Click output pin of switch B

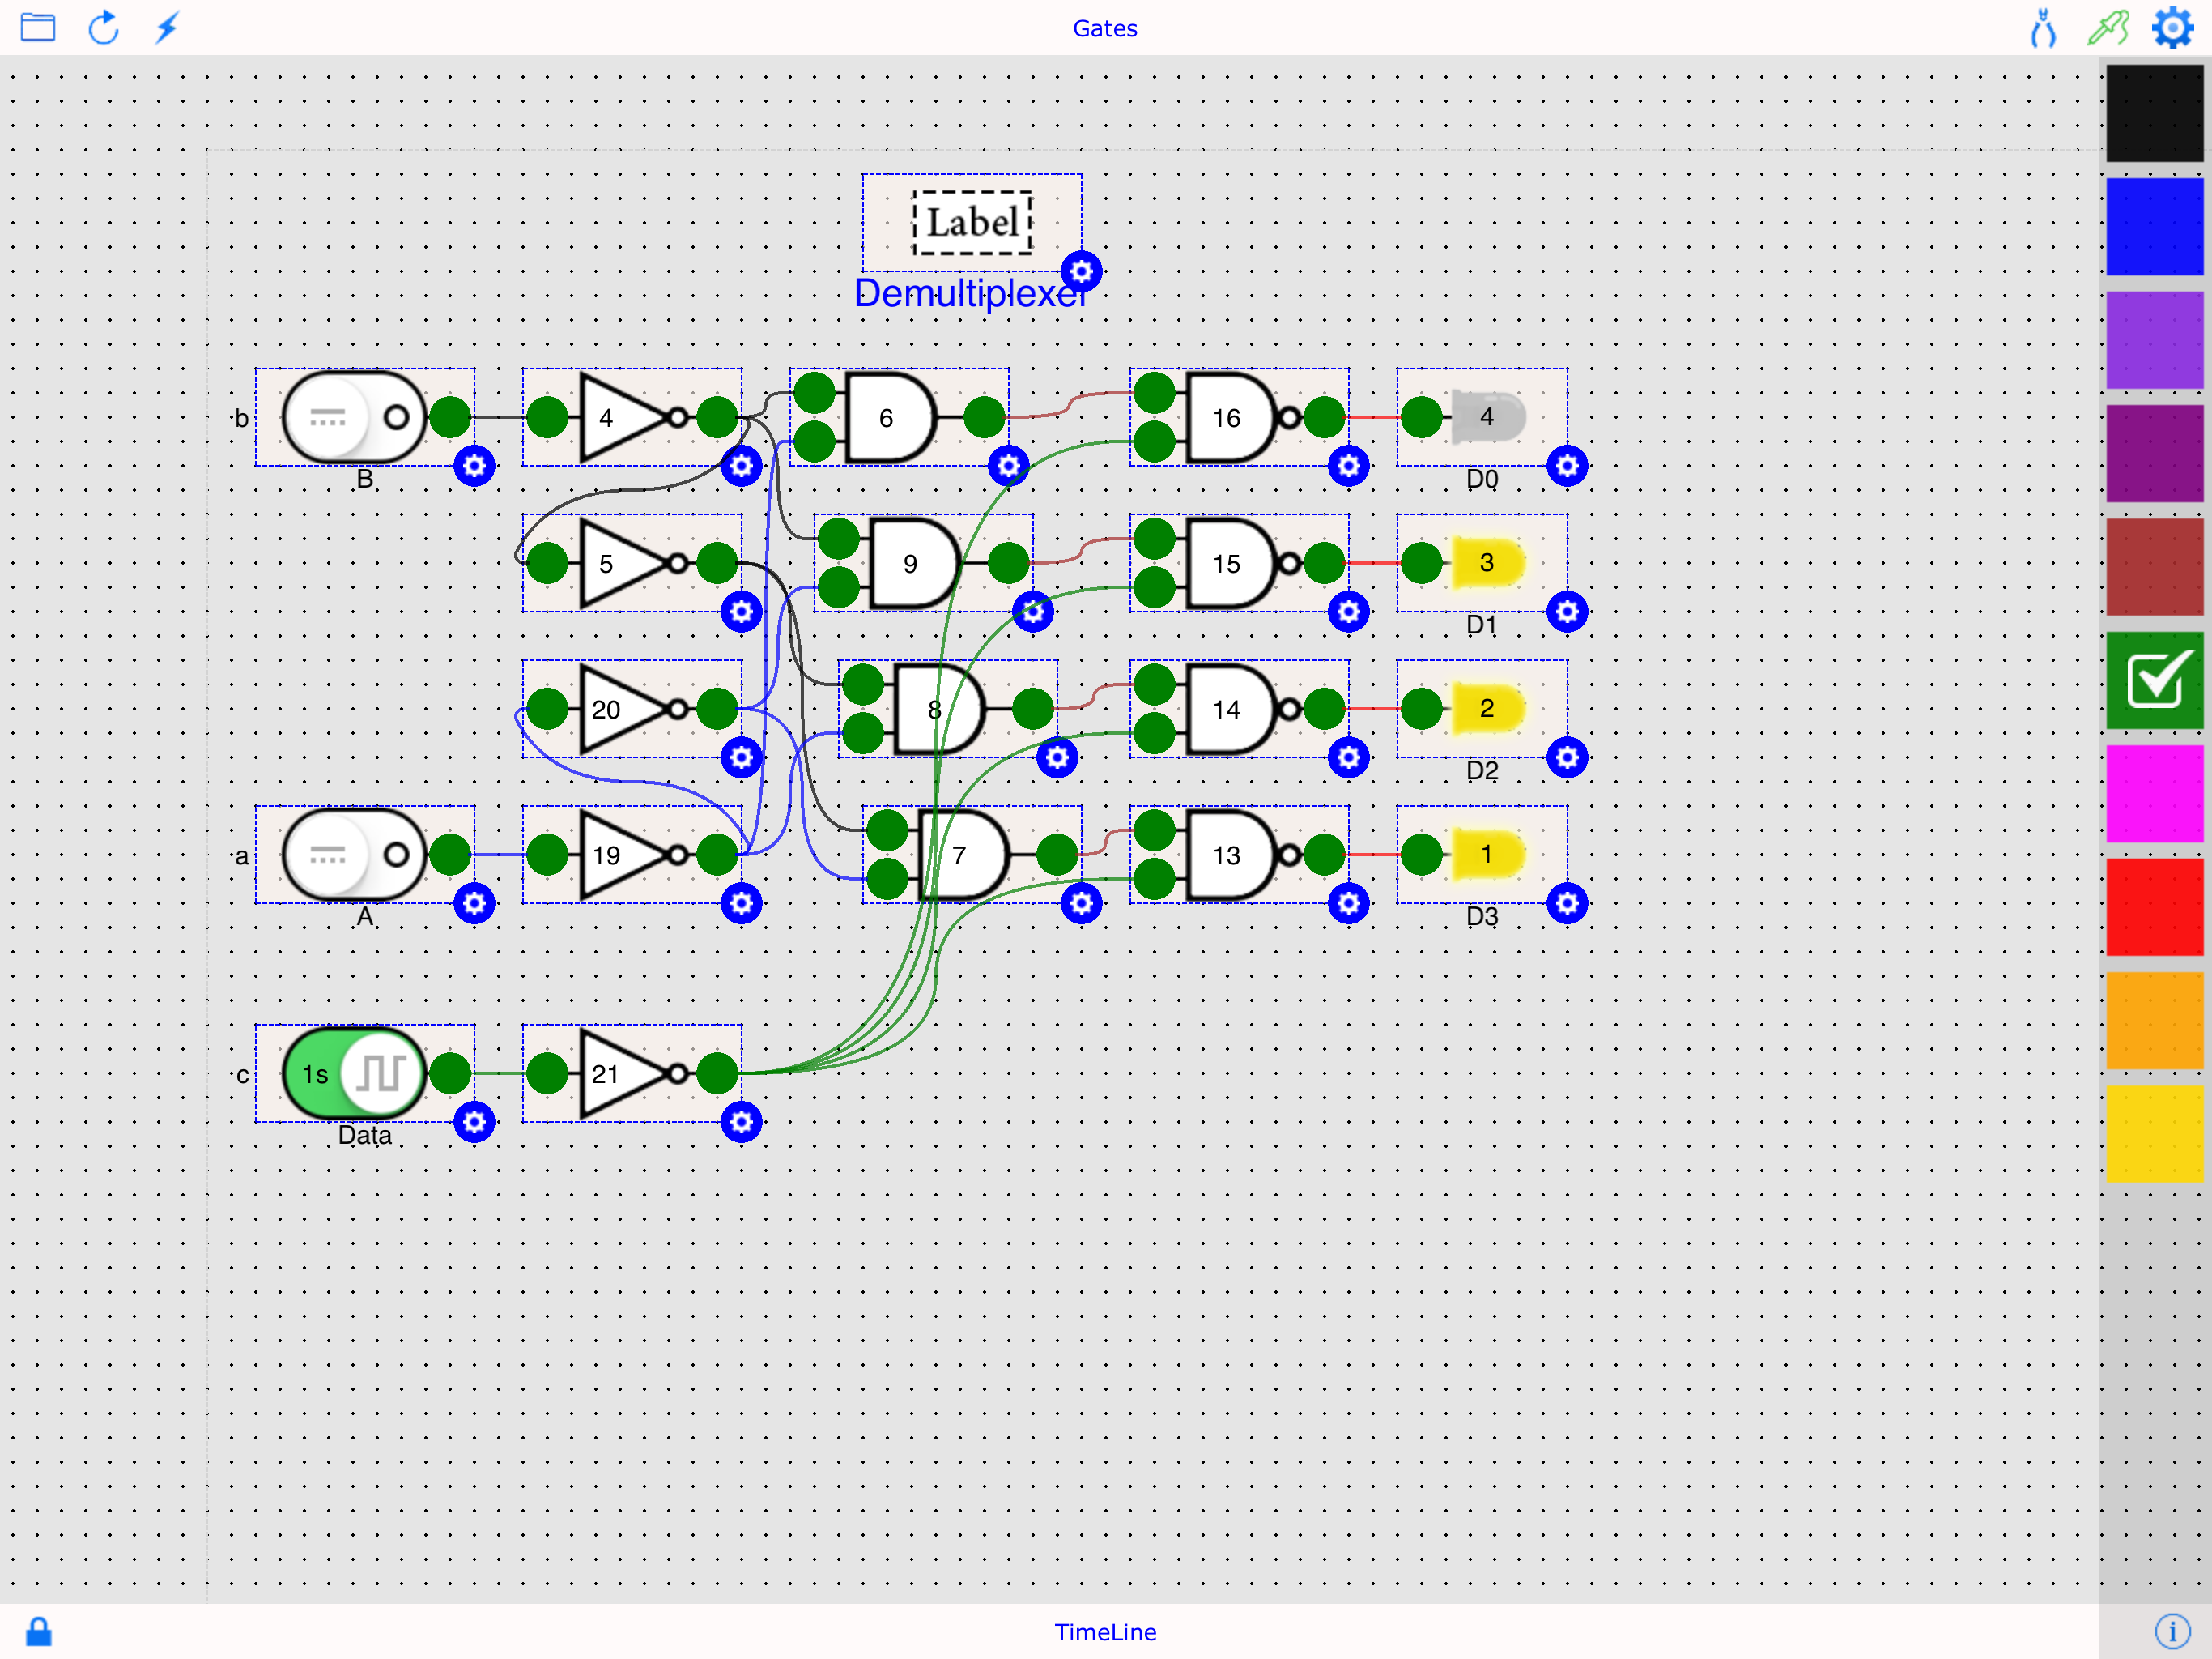click(450, 417)
